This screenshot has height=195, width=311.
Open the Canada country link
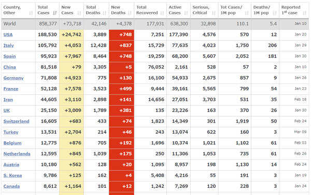click(11, 186)
